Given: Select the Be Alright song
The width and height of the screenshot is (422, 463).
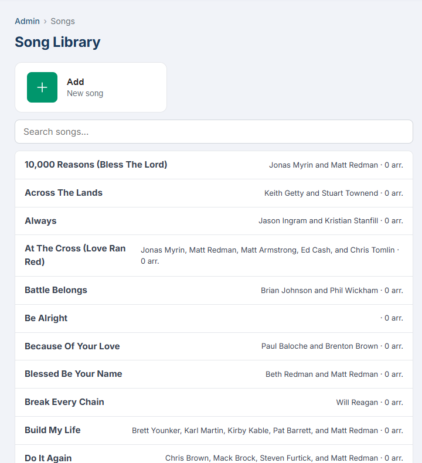Looking at the screenshot, I should (214, 318).
